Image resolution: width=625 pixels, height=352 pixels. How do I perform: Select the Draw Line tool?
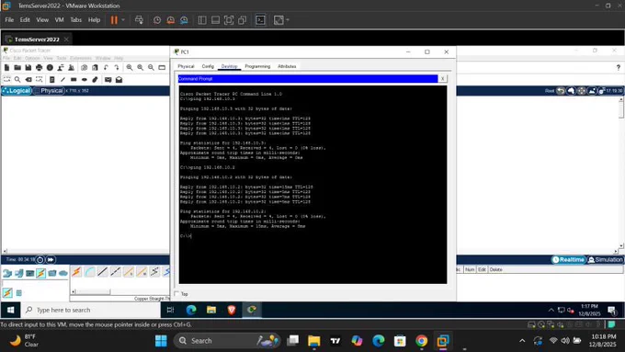point(62,80)
